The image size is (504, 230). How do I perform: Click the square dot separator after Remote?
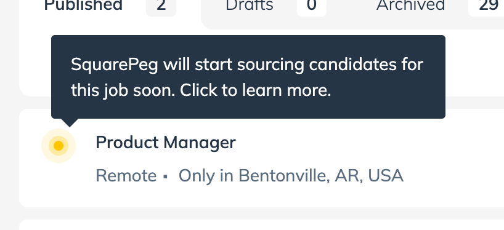coord(165,176)
